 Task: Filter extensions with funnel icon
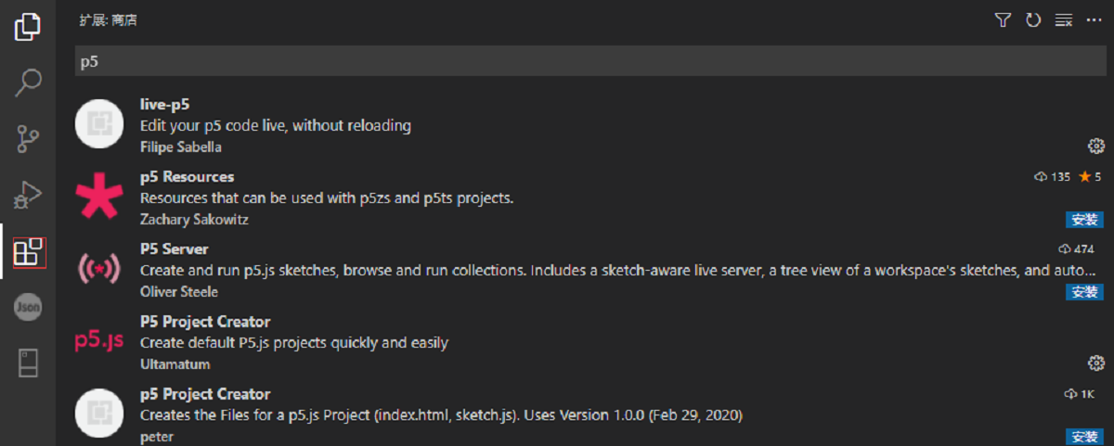1003,19
